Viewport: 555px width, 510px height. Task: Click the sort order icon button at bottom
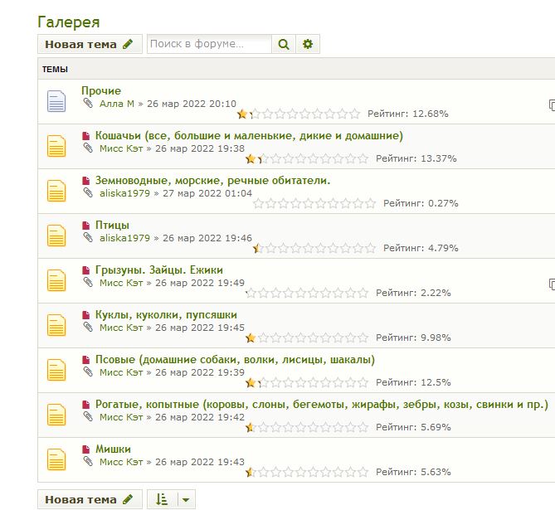[162, 499]
